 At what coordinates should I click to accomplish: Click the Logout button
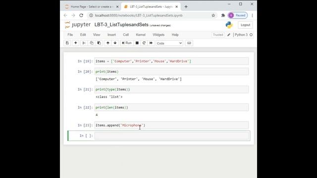pyautogui.click(x=245, y=25)
